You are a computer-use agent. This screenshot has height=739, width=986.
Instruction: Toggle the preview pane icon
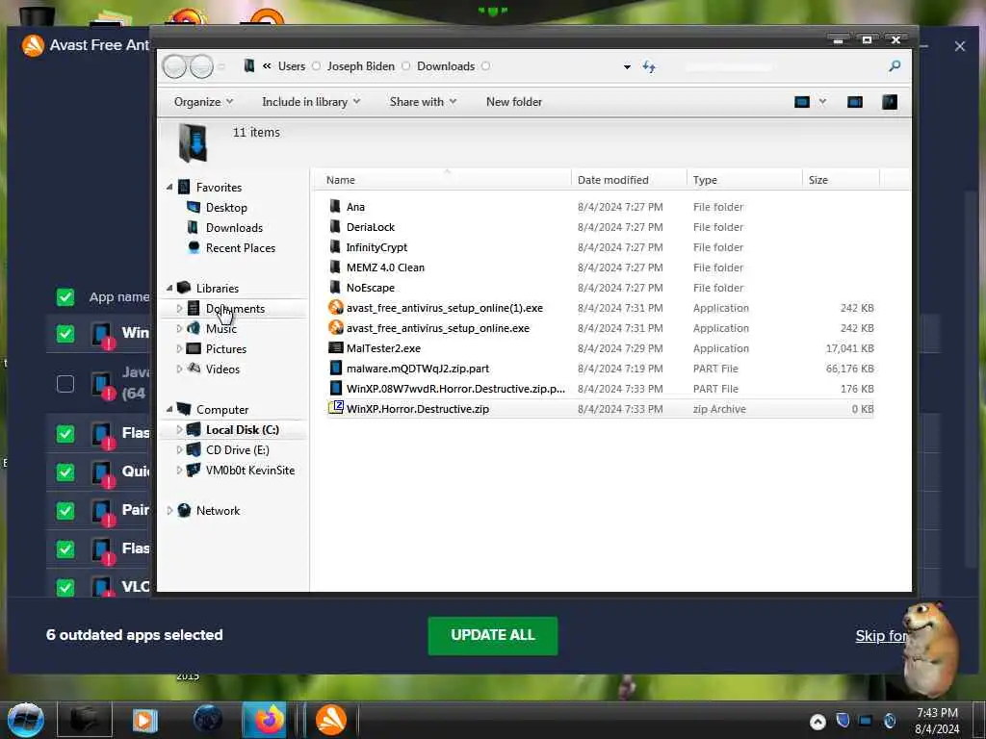coord(855,102)
